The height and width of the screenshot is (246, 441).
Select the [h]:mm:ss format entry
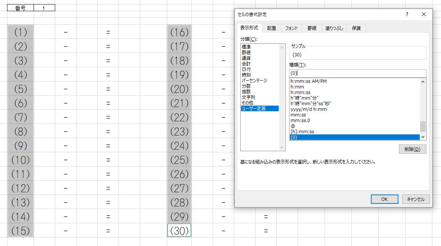tap(354, 132)
